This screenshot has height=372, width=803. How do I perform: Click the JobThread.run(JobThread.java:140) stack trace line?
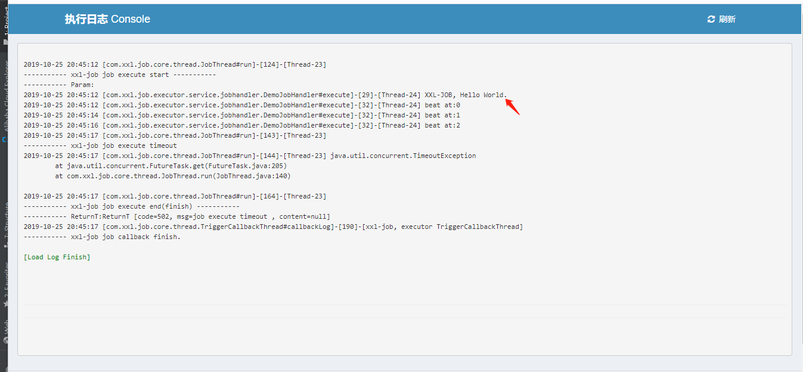(x=172, y=176)
